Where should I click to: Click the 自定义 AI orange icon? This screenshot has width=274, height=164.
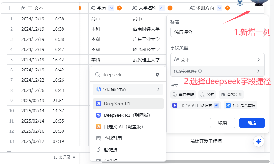click(99, 127)
